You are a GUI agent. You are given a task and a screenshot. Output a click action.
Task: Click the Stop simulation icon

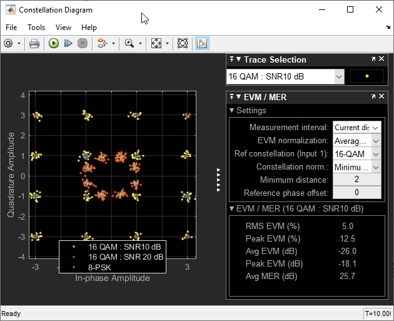point(83,43)
